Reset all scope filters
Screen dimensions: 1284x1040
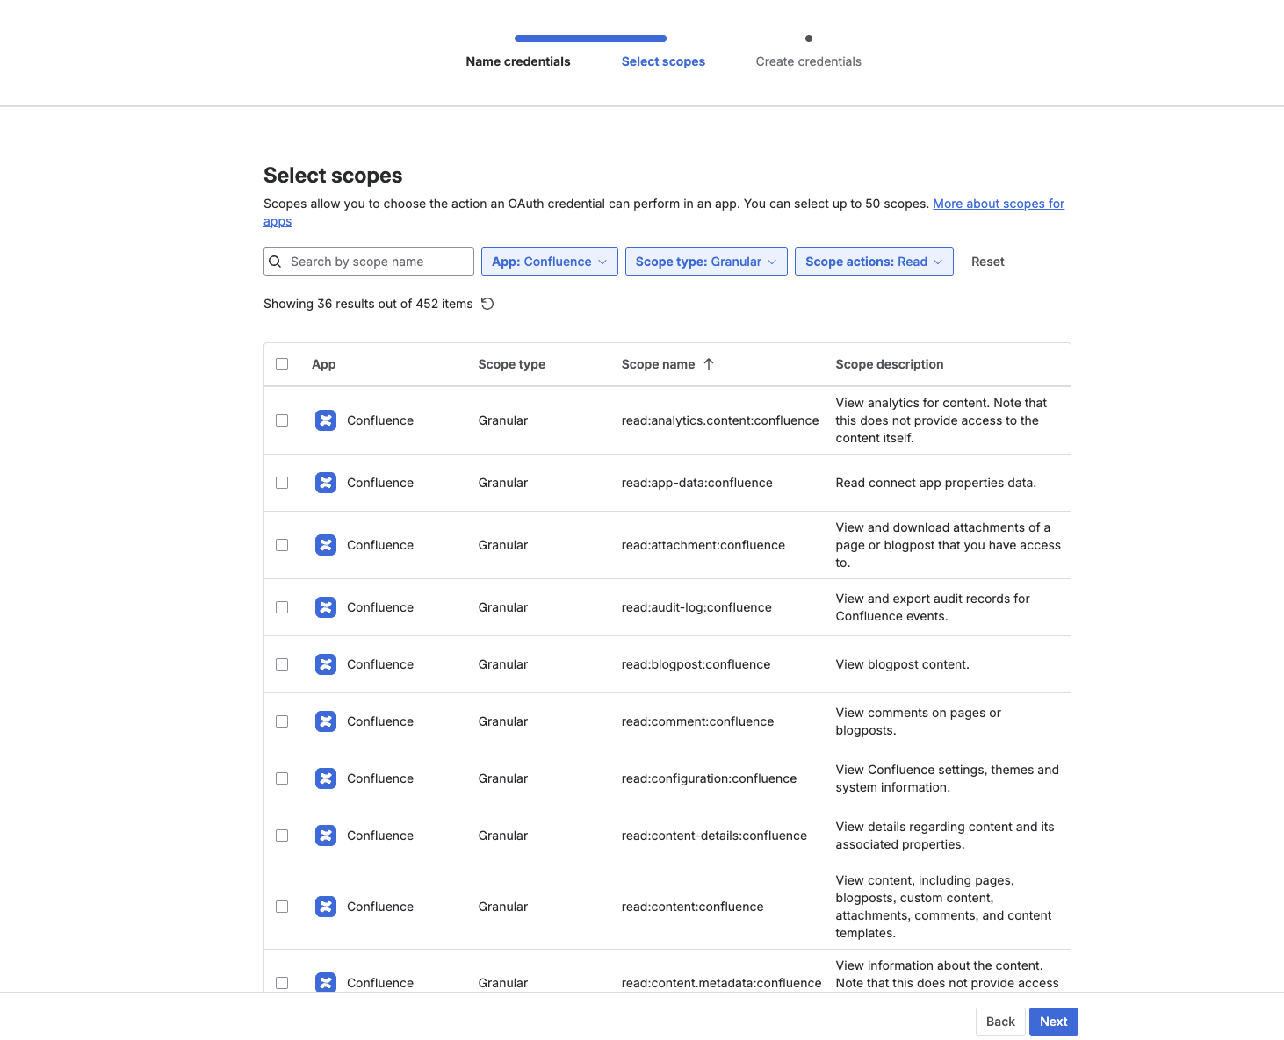(x=988, y=262)
